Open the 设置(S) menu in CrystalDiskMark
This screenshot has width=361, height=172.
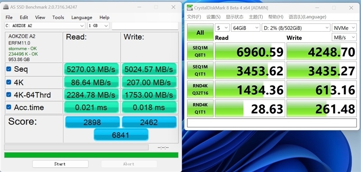(213, 17)
